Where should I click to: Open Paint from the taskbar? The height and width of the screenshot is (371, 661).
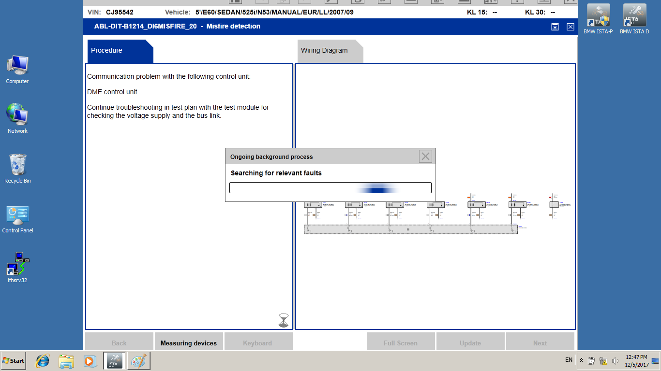tap(138, 360)
